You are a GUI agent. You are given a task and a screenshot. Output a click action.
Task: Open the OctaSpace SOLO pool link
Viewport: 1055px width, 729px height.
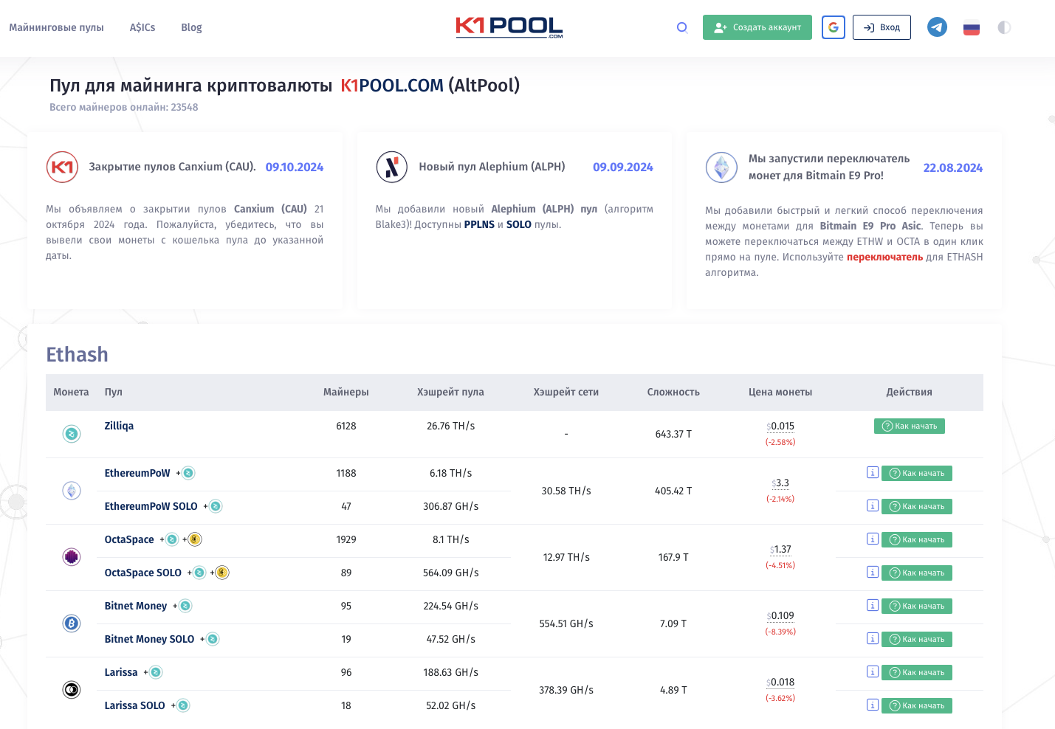click(x=142, y=573)
